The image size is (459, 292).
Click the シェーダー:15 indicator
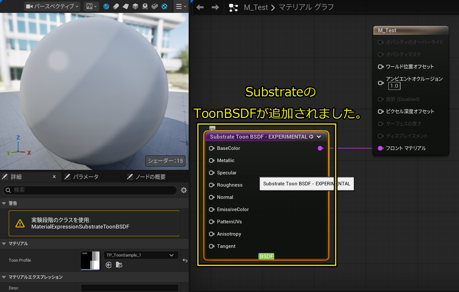point(165,161)
